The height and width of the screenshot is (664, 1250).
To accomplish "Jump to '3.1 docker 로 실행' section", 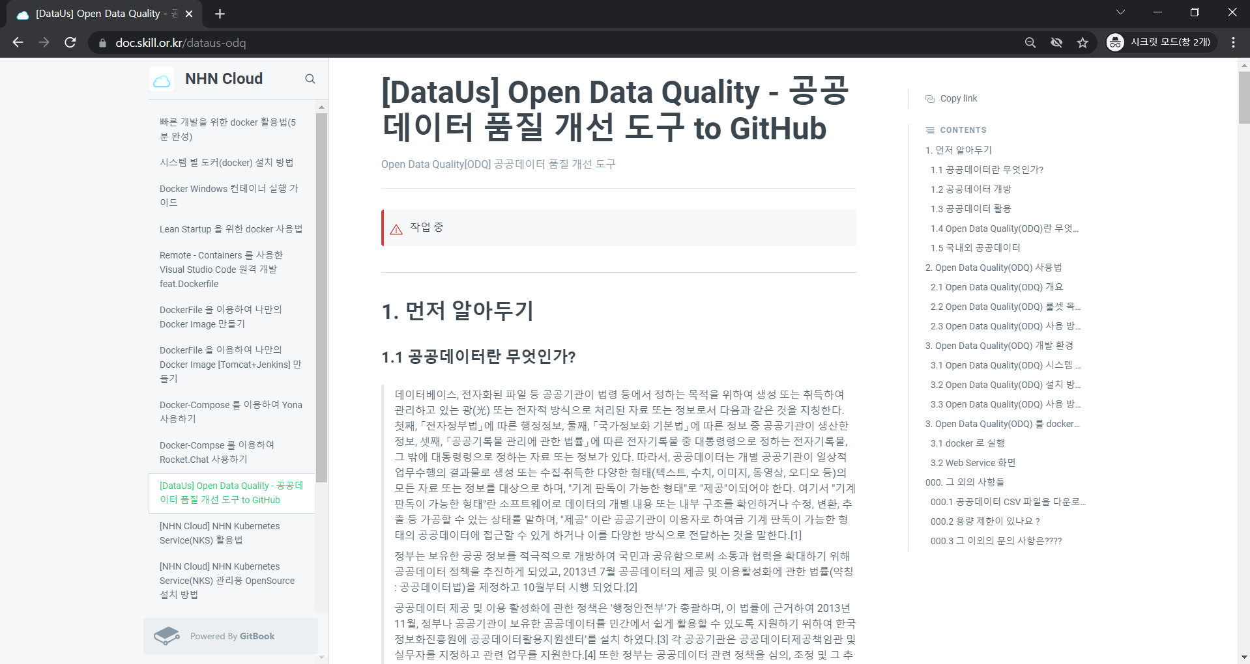I will coord(967,443).
